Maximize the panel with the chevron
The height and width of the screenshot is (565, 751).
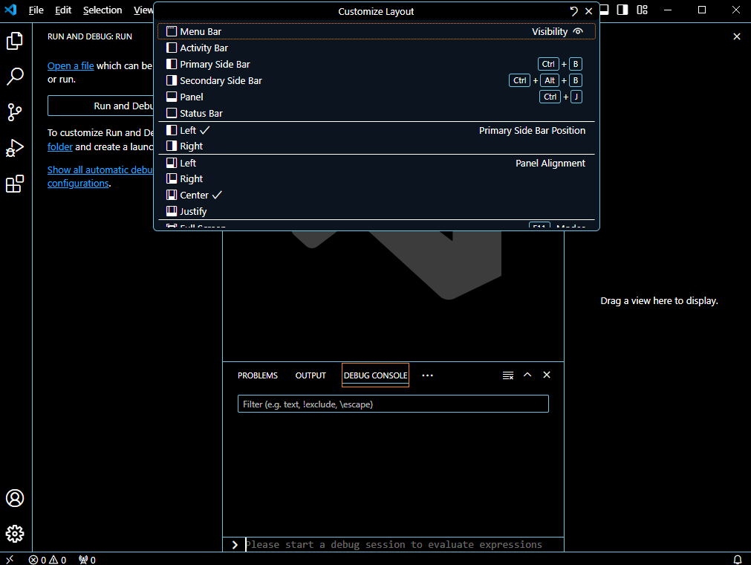coord(527,375)
